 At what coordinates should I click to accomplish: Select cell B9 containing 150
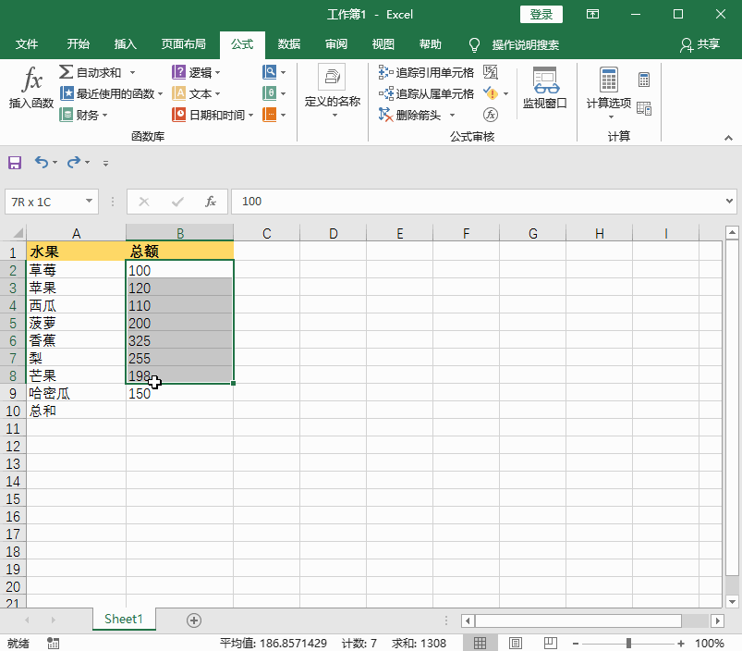click(179, 393)
